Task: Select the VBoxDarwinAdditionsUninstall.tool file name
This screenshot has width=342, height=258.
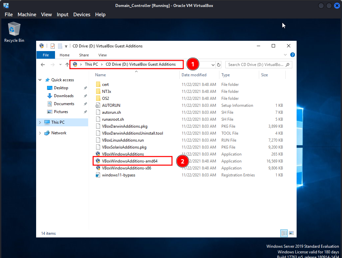Action: click(x=133, y=133)
